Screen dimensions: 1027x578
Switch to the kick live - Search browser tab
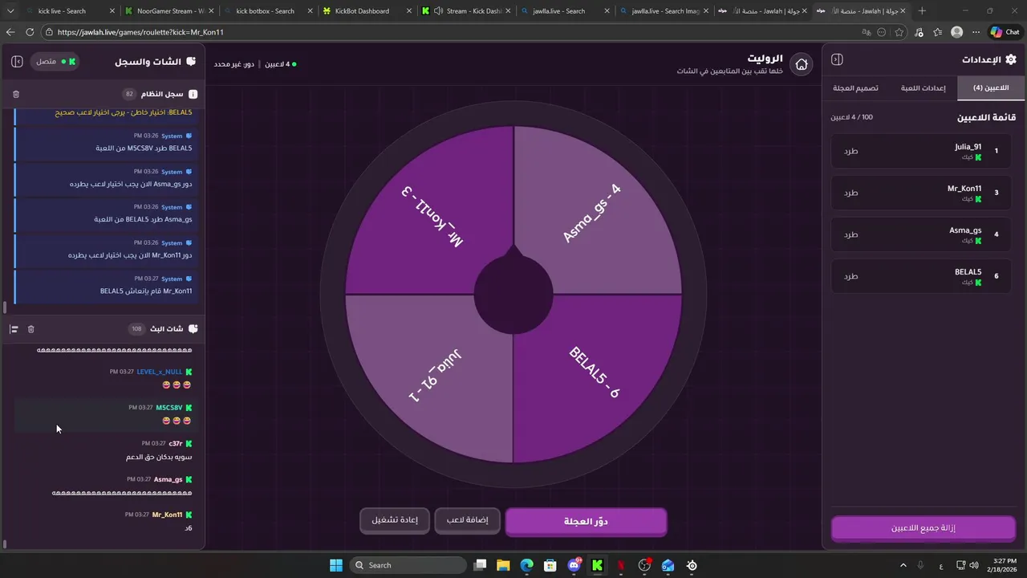[61, 11]
